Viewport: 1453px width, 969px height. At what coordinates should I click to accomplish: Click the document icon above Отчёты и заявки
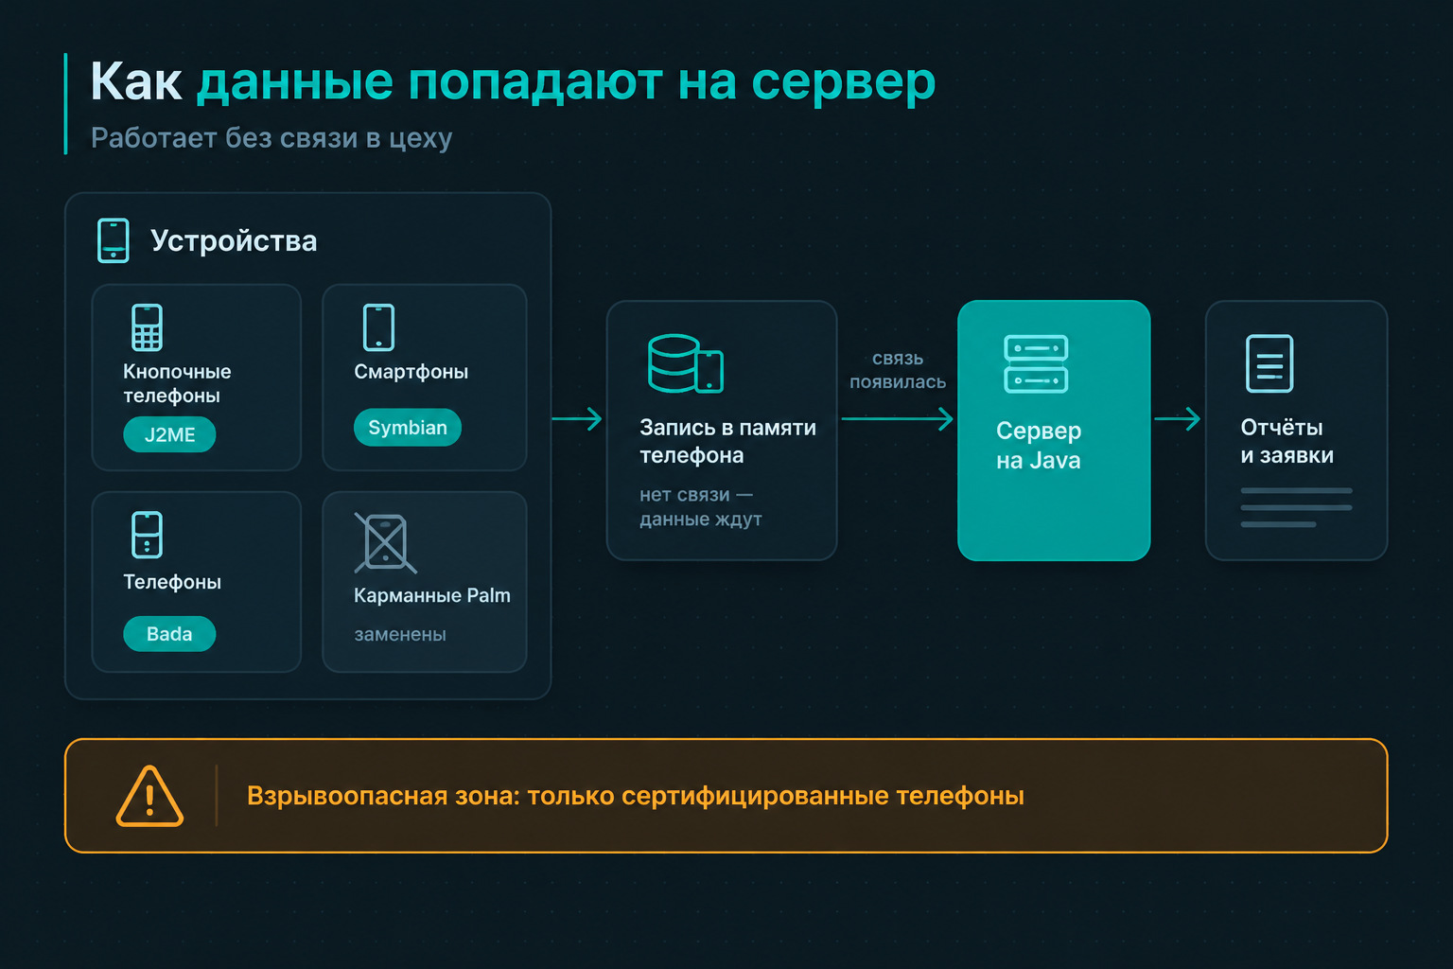tap(1269, 363)
